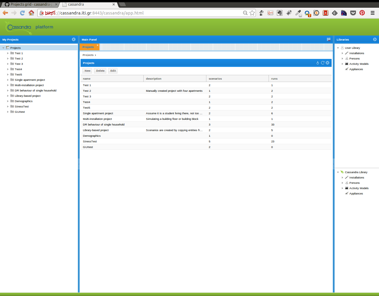
Task: Reload the browser page
Action: click(23, 13)
